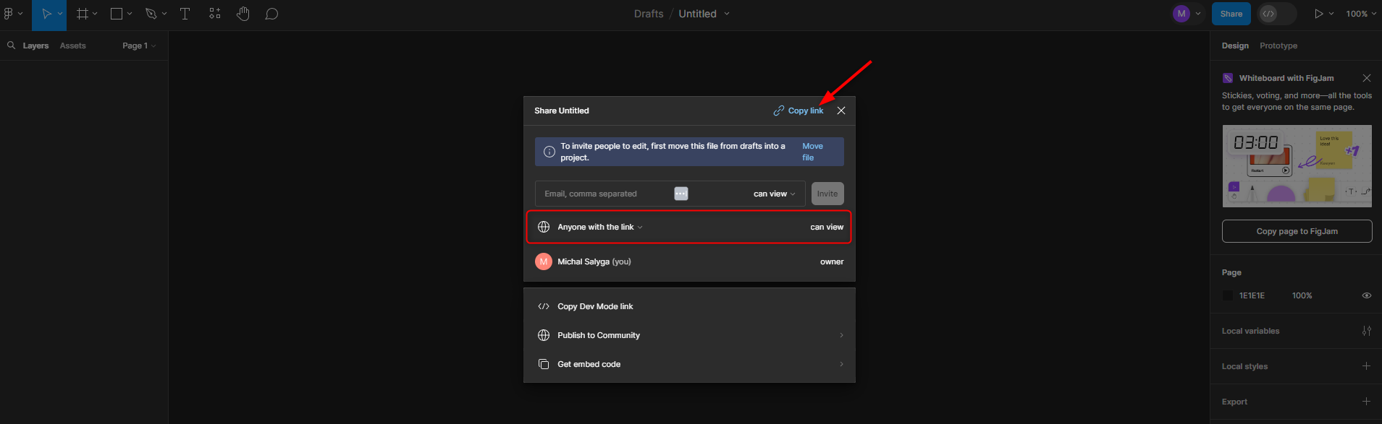Image resolution: width=1382 pixels, height=424 pixels.
Task: Open the 100% zoom dropdown
Action: coord(1360,14)
